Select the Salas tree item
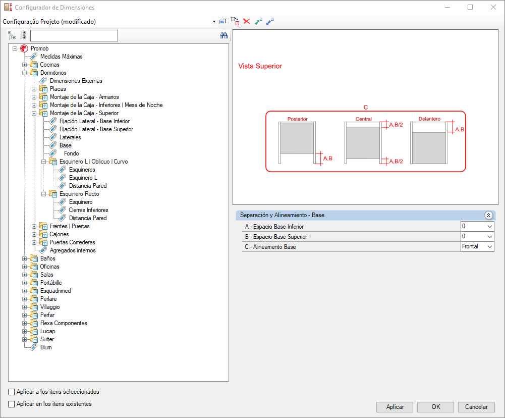Image resolution: width=505 pixels, height=418 pixels. [x=47, y=275]
